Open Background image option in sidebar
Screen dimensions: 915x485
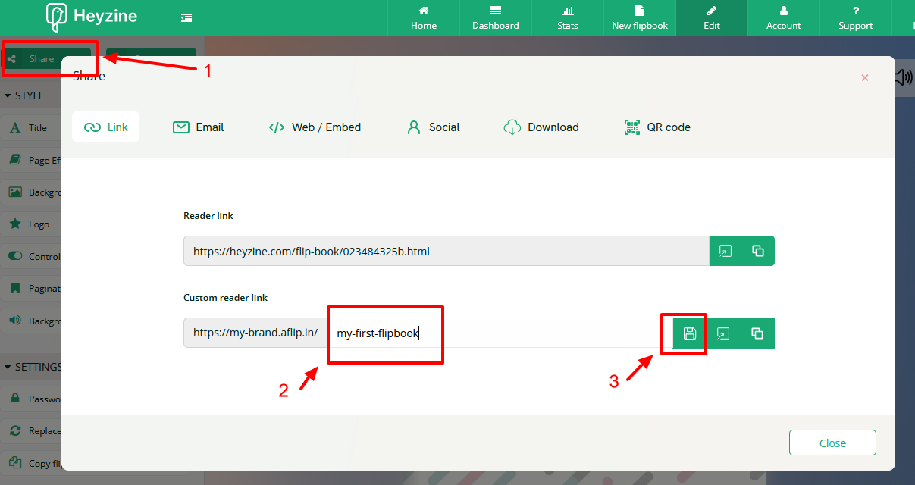(30, 192)
